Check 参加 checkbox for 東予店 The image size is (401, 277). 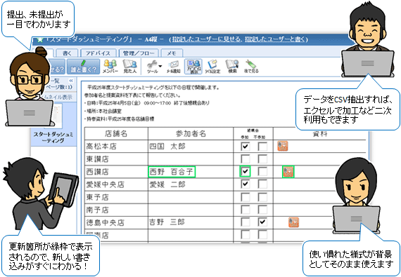[246, 197]
